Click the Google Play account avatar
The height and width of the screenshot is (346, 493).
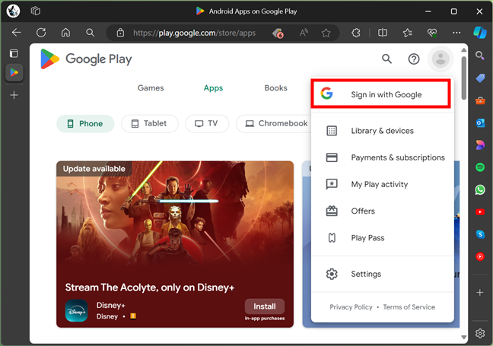[441, 59]
